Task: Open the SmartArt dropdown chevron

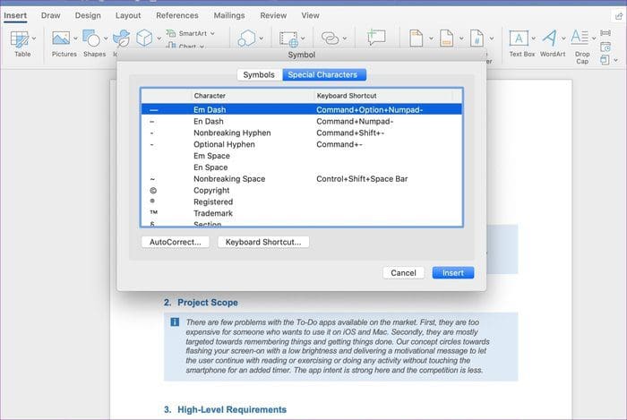Action: (x=212, y=33)
